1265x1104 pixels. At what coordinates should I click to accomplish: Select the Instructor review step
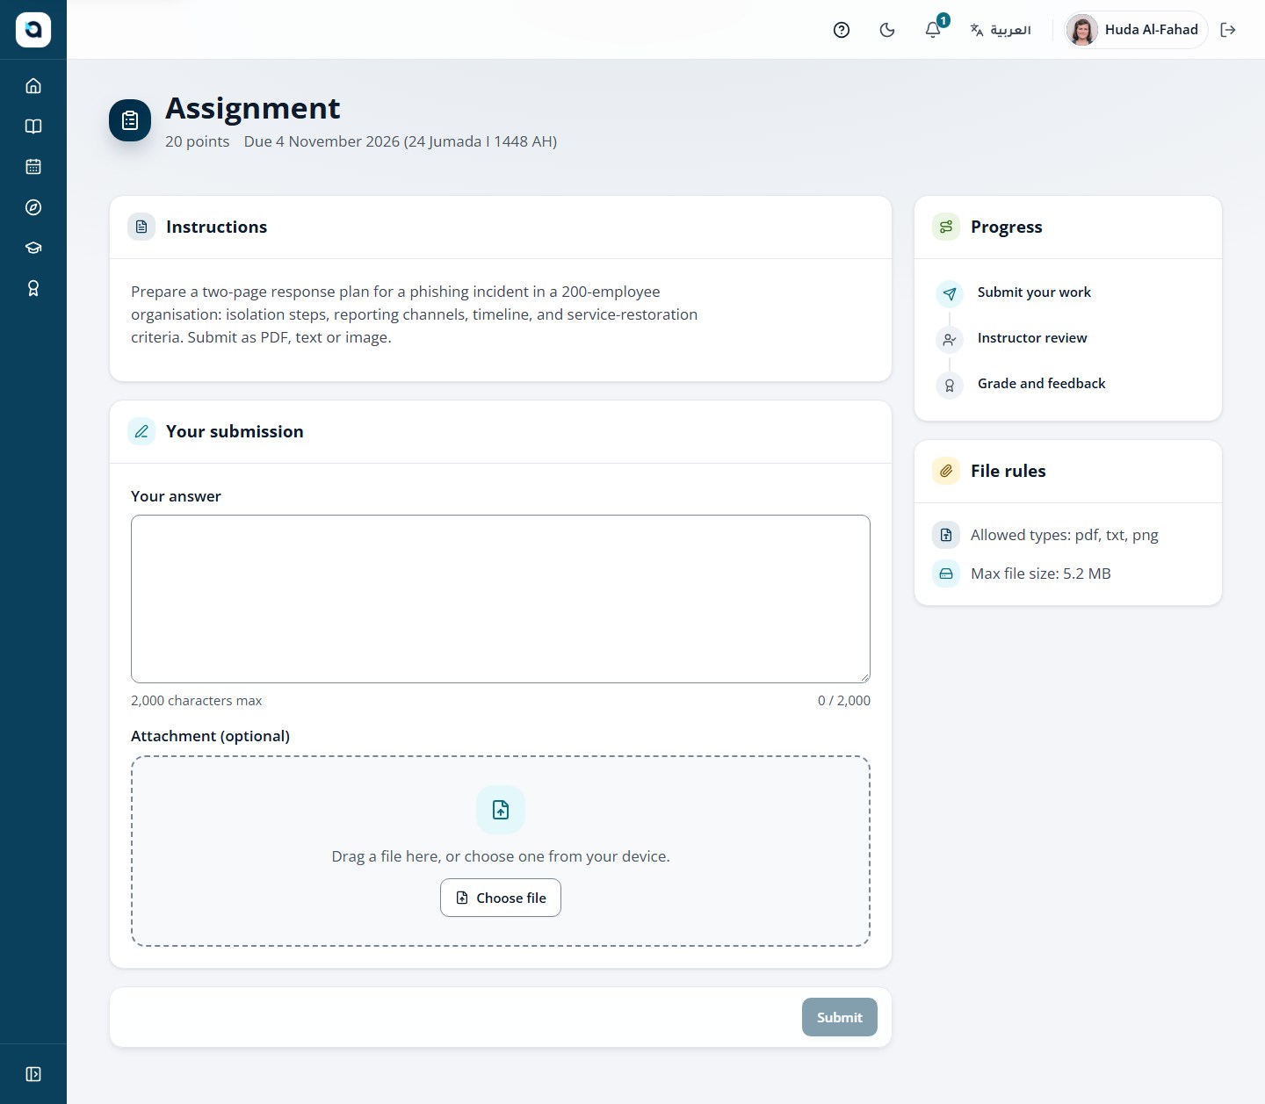pyautogui.click(x=1032, y=338)
